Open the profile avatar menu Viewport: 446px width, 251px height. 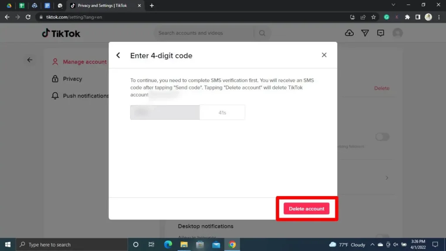[397, 33]
